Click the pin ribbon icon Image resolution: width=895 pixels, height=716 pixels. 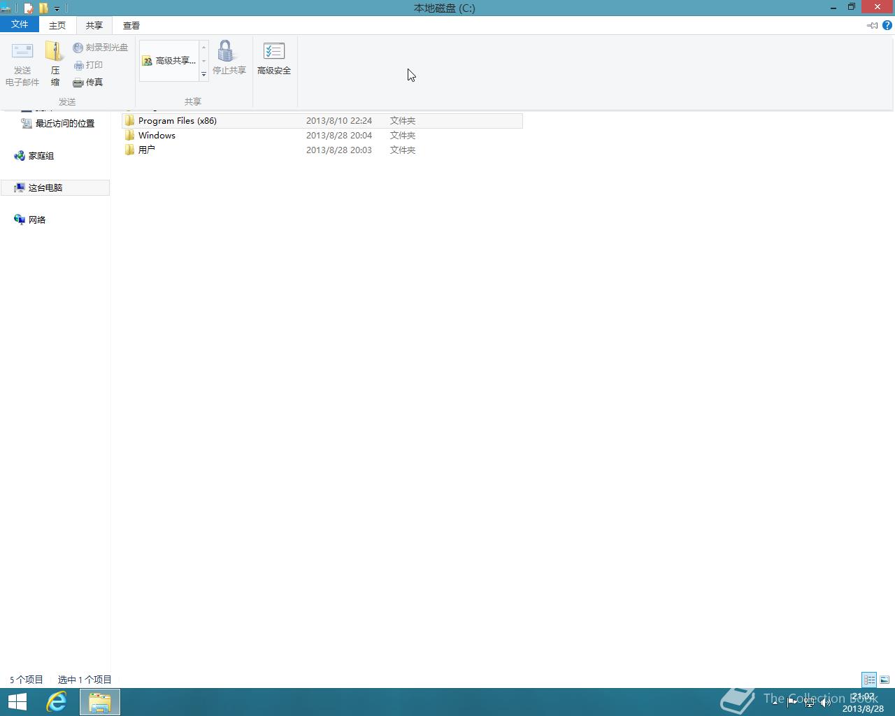[x=872, y=25]
